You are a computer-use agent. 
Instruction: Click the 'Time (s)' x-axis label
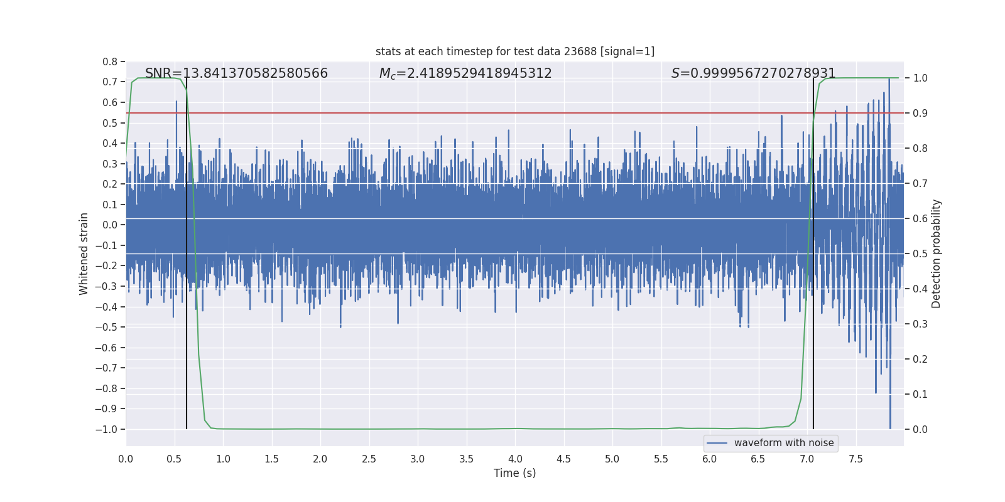click(514, 473)
